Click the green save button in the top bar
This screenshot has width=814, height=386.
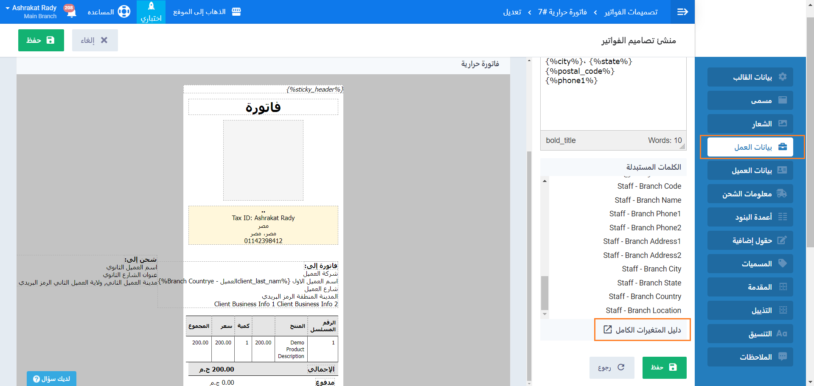point(41,40)
